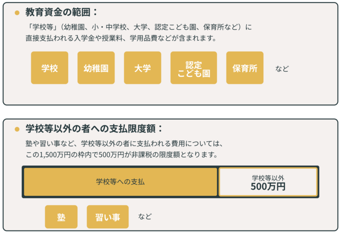Click the など text after 習い事

[145, 216]
